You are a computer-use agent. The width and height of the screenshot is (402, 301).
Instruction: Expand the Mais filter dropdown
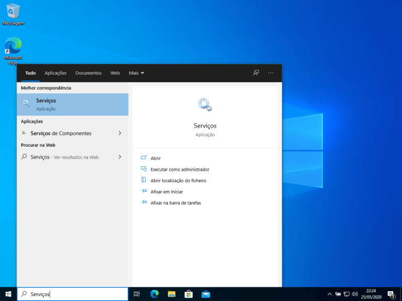(x=137, y=73)
